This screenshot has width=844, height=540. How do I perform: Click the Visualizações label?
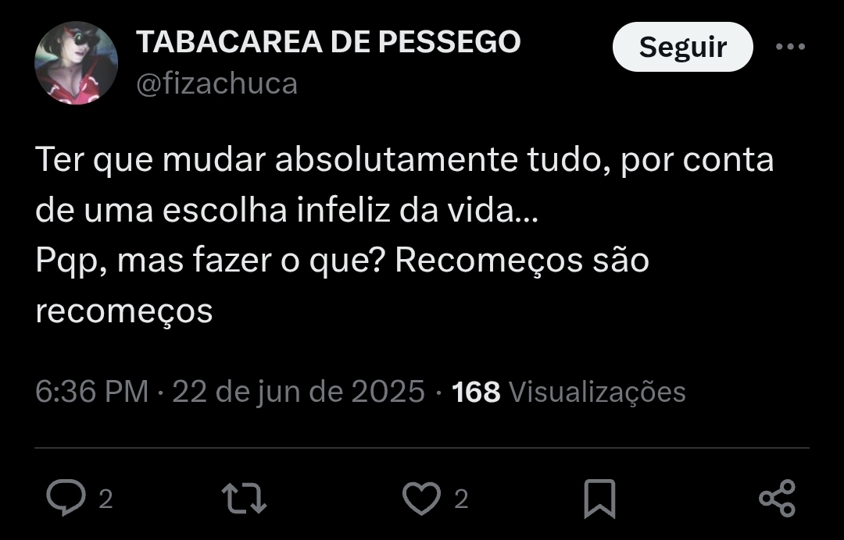[x=597, y=392]
